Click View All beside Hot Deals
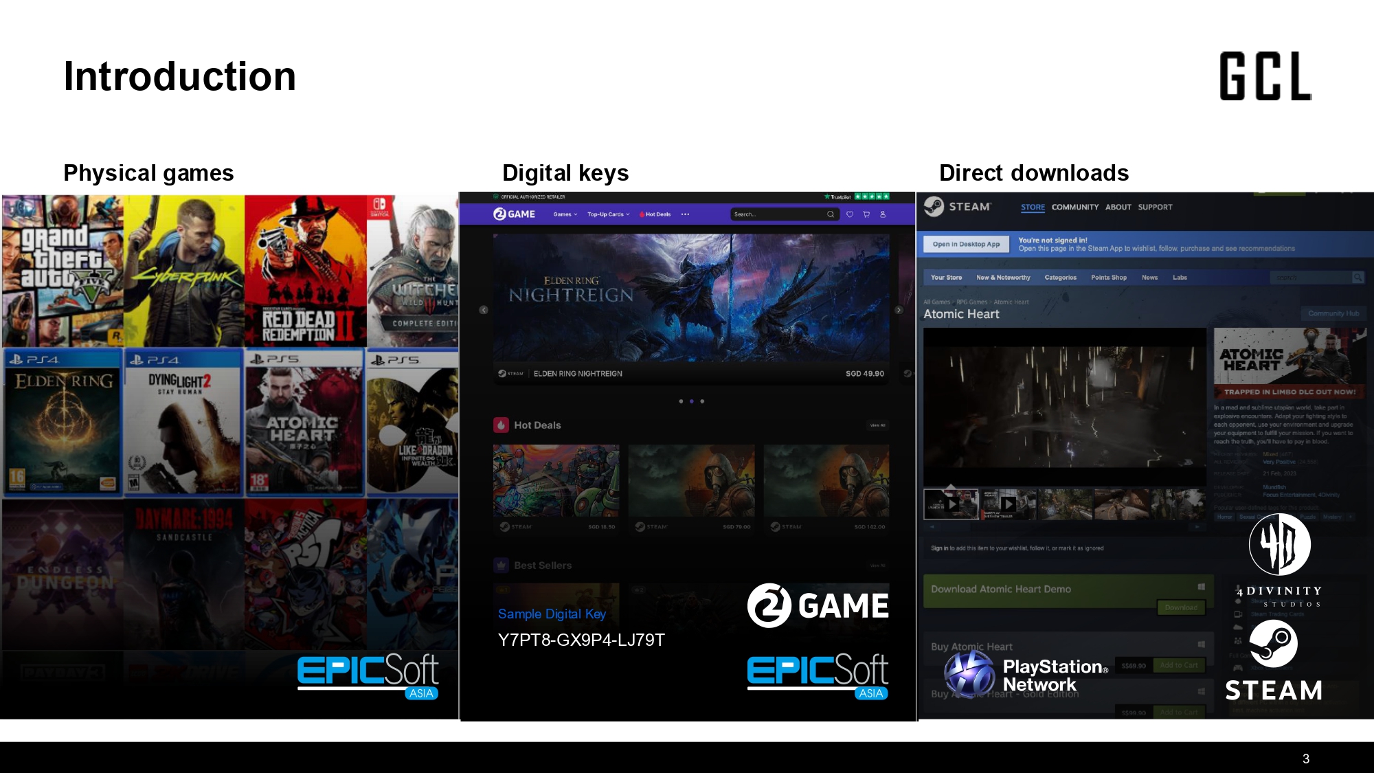 [x=878, y=425]
